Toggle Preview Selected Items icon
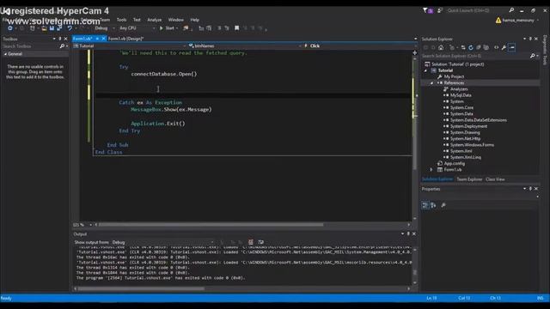The image size is (550, 309). pyautogui.click(x=512, y=47)
